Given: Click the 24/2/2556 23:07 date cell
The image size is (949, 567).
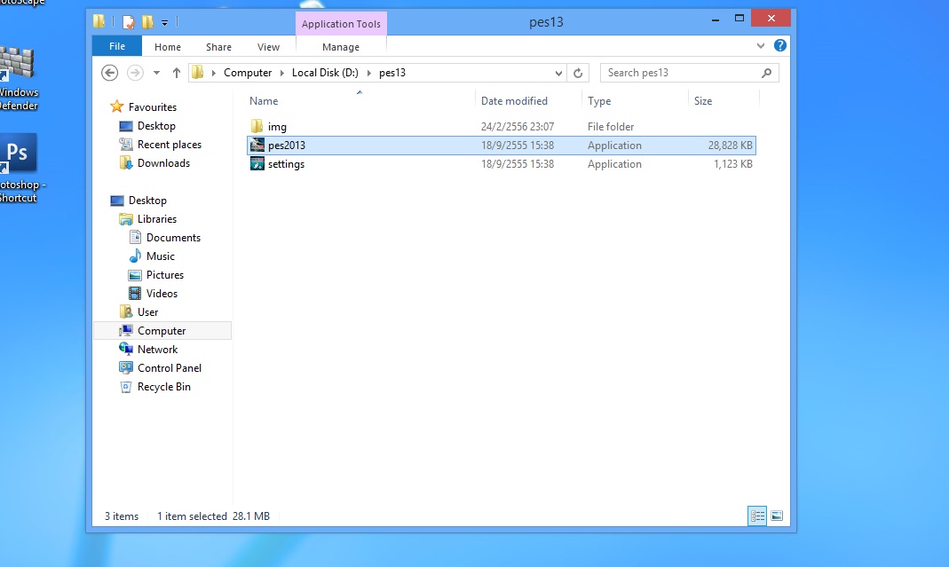Looking at the screenshot, I should (518, 127).
